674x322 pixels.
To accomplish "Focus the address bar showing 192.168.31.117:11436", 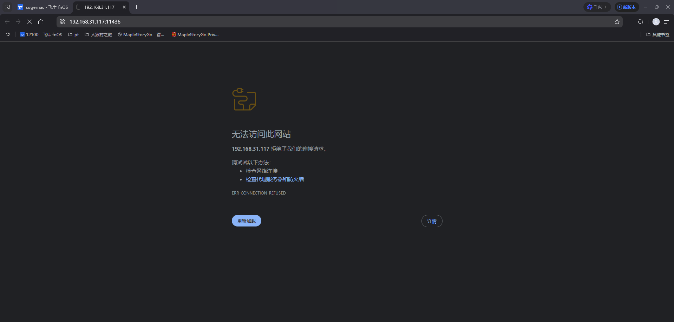I will 339,22.
